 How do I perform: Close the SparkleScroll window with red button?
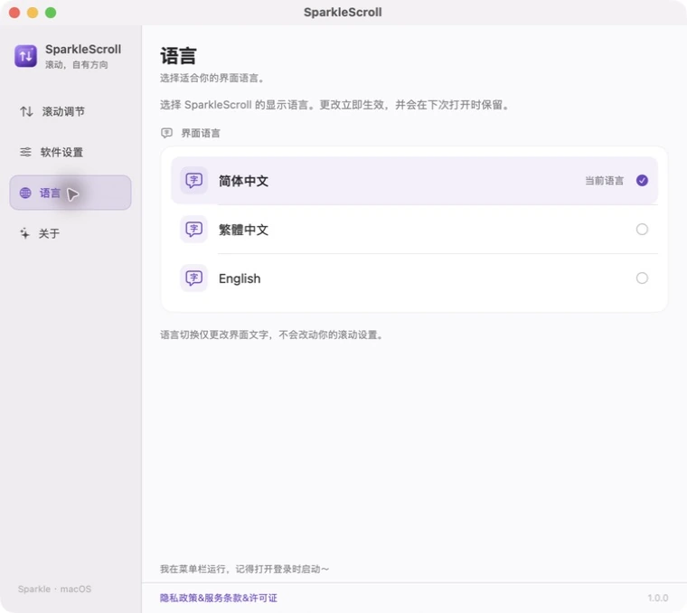point(14,13)
